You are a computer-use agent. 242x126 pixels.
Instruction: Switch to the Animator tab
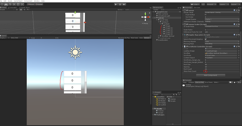13,7
